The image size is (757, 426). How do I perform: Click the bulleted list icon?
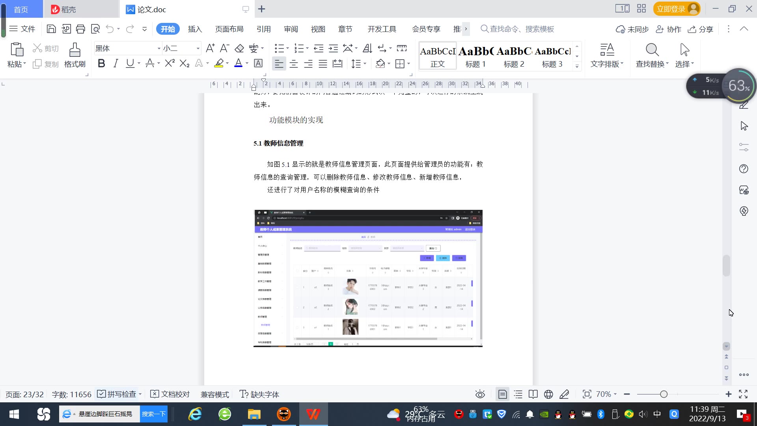[279, 49]
